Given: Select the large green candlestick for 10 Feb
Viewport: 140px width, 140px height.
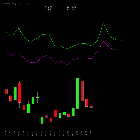Looking at the screenshot, I should (x=78, y=93).
